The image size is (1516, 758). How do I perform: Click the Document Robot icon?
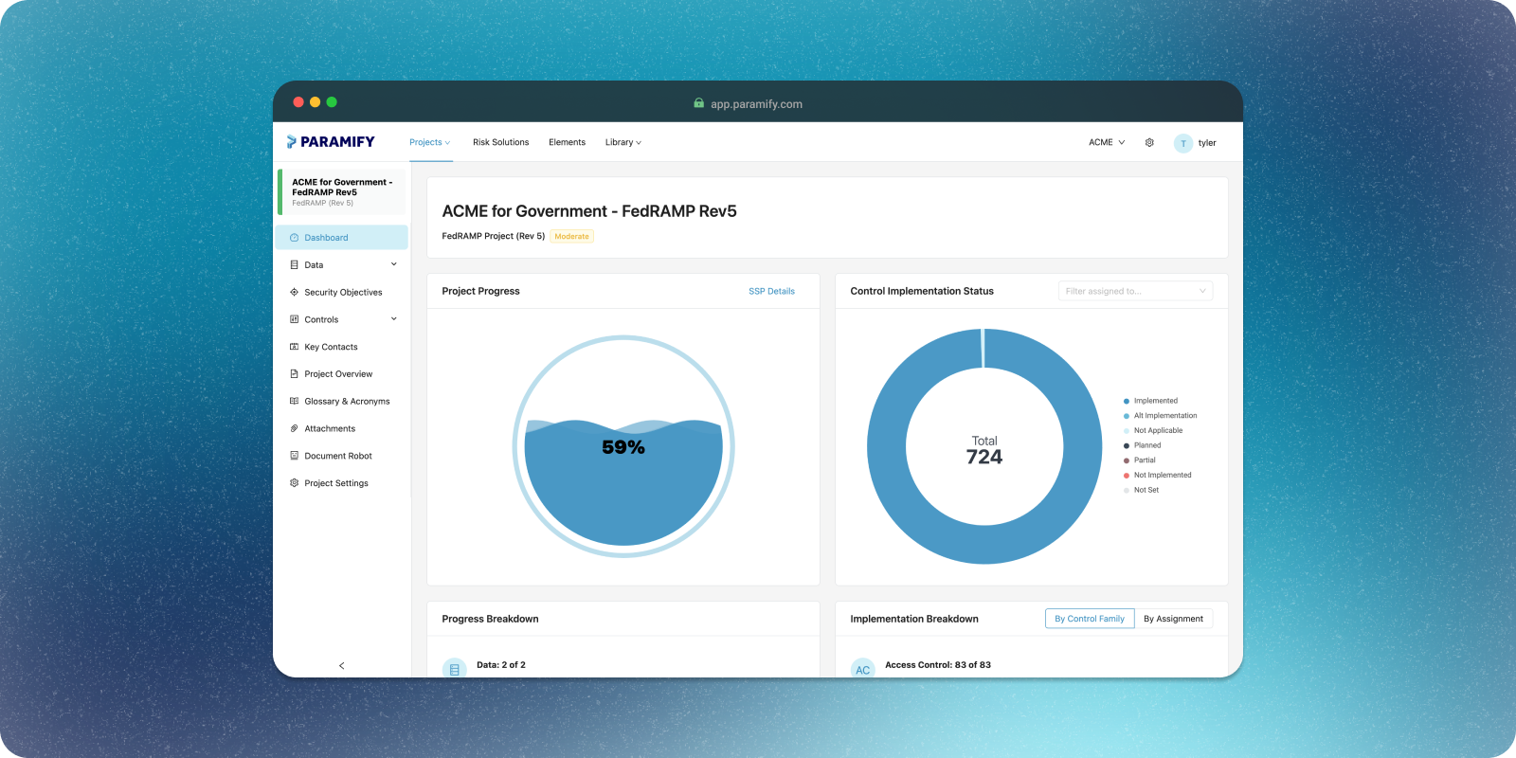point(294,456)
